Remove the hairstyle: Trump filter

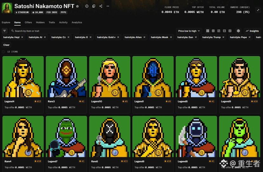223,37
